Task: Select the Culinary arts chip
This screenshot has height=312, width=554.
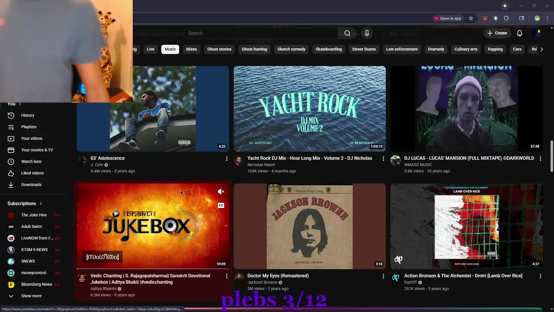Action: pos(466,49)
